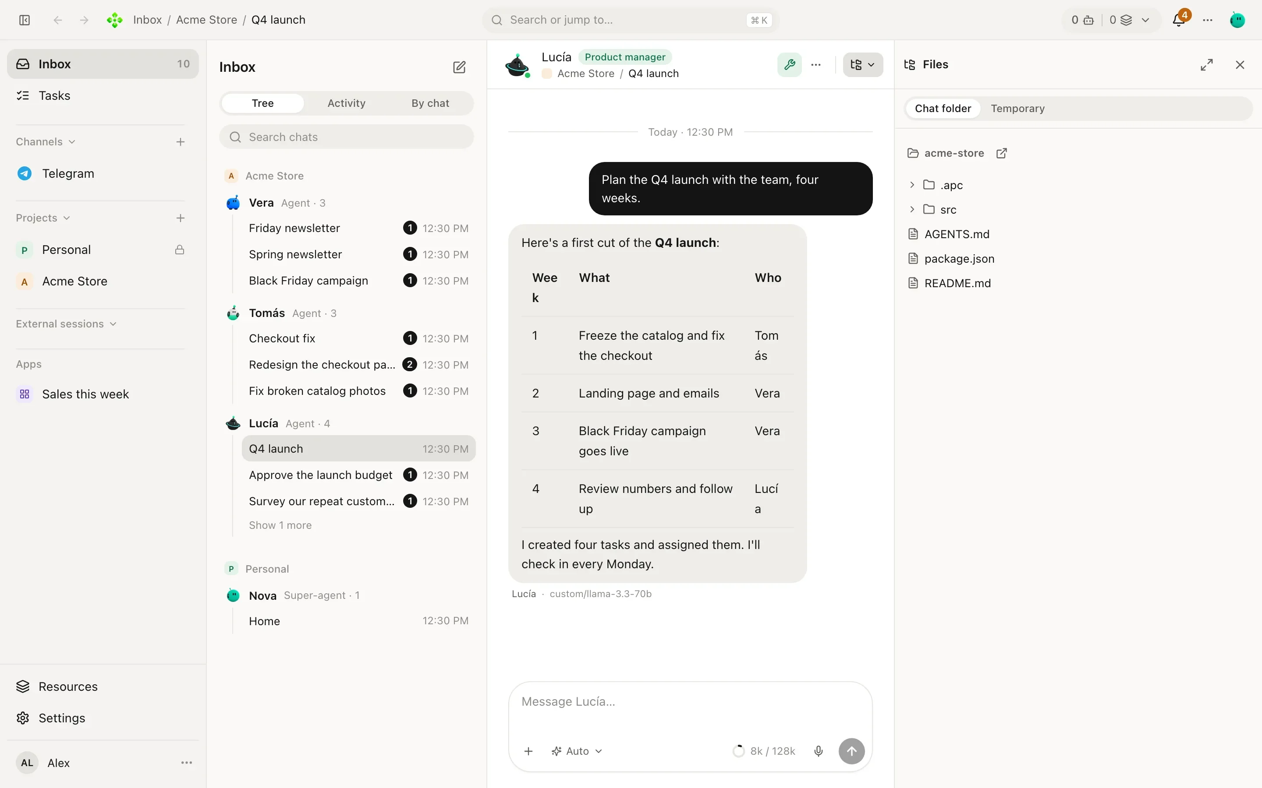Open Tasks in the sidebar
This screenshot has width=1262, height=788.
pyautogui.click(x=103, y=95)
